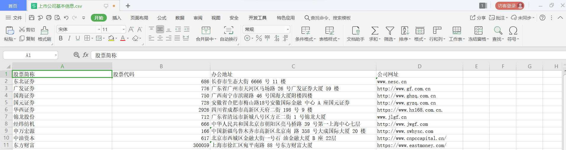
Task: Toggle Italic formatting
Action: (x=69, y=38)
